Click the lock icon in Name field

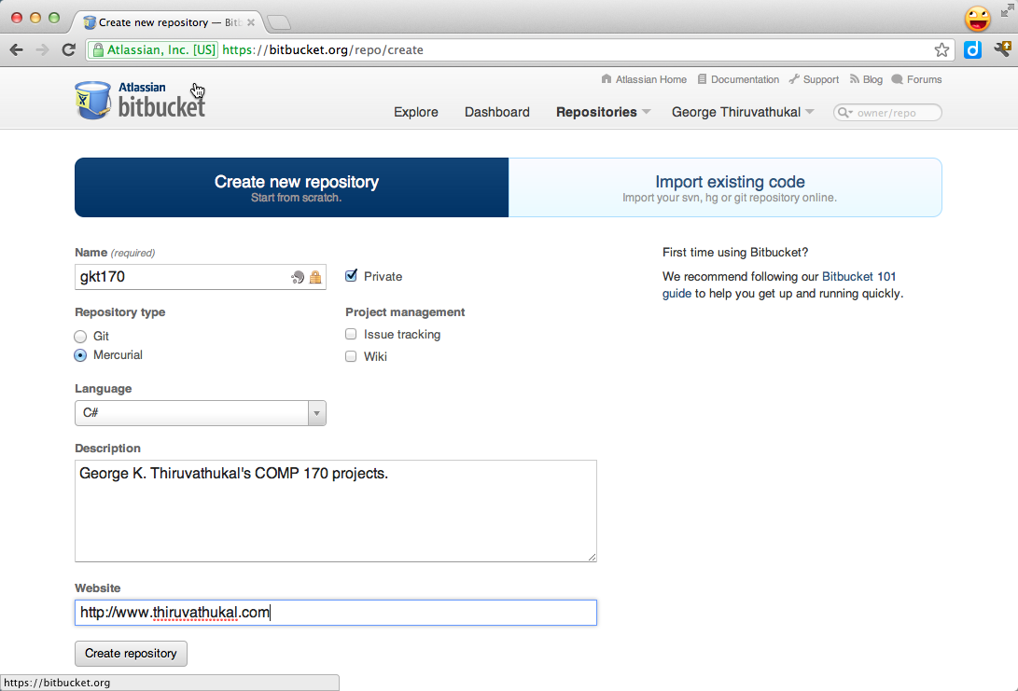[315, 277]
